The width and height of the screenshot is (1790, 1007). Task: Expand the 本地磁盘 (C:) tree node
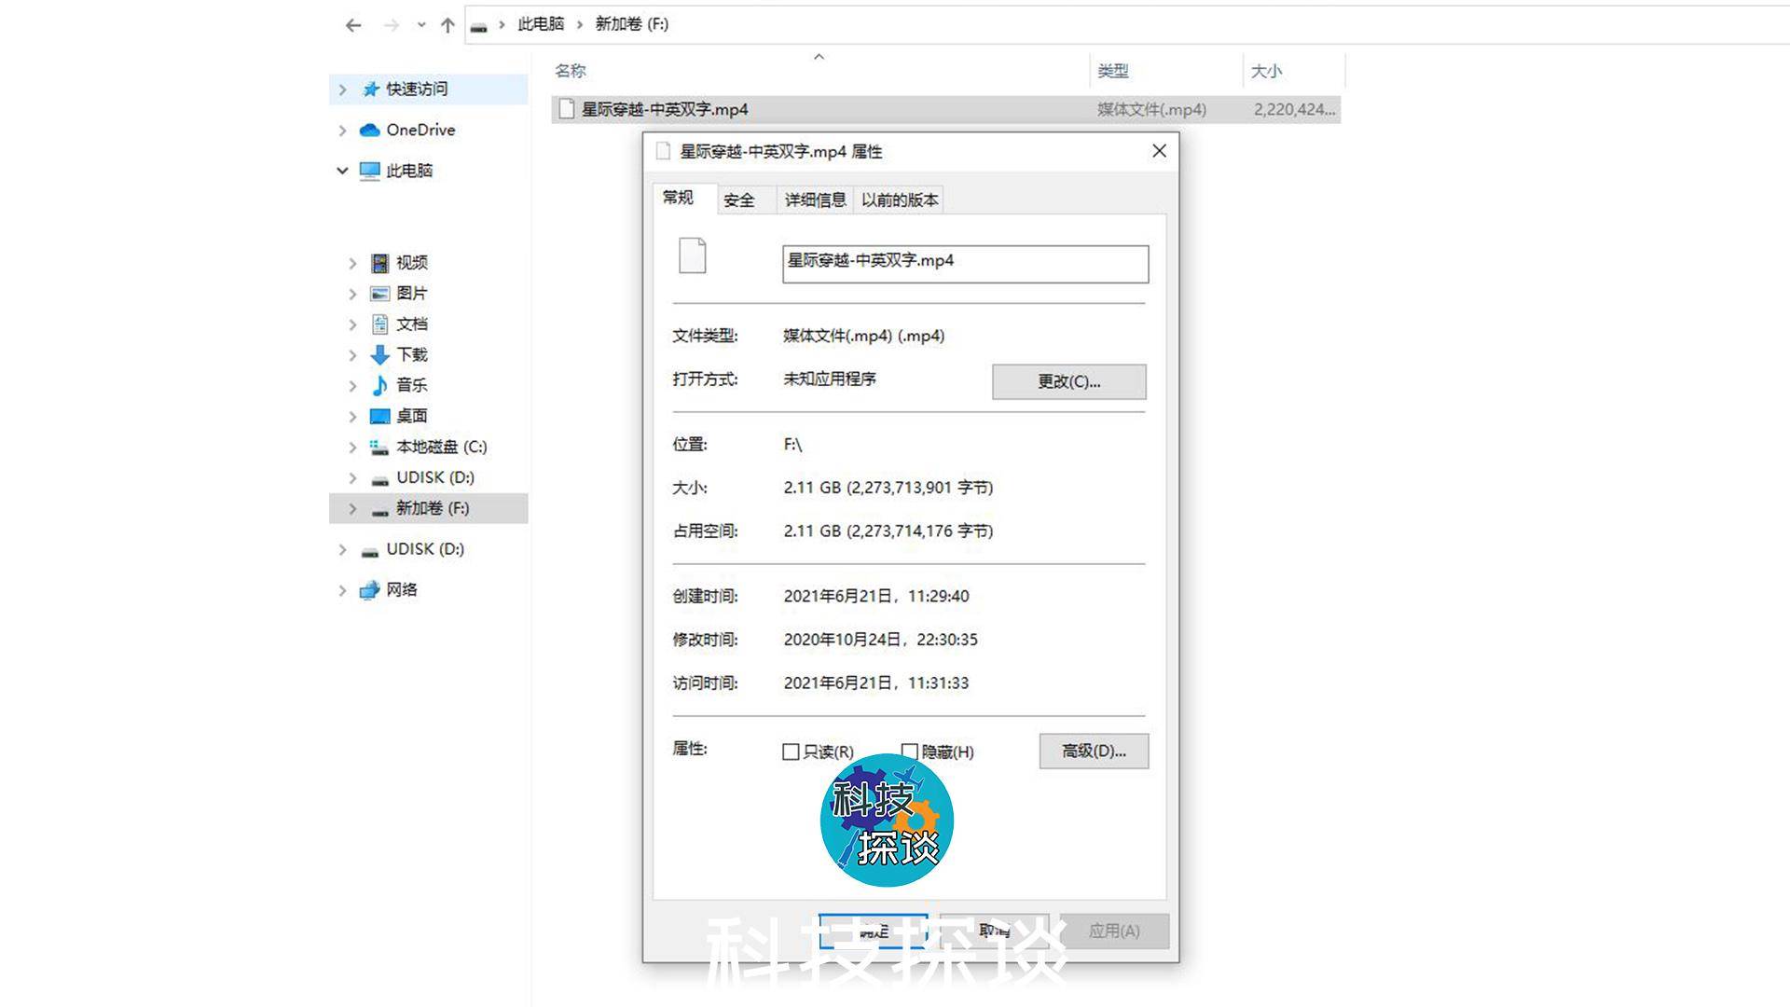coord(352,448)
